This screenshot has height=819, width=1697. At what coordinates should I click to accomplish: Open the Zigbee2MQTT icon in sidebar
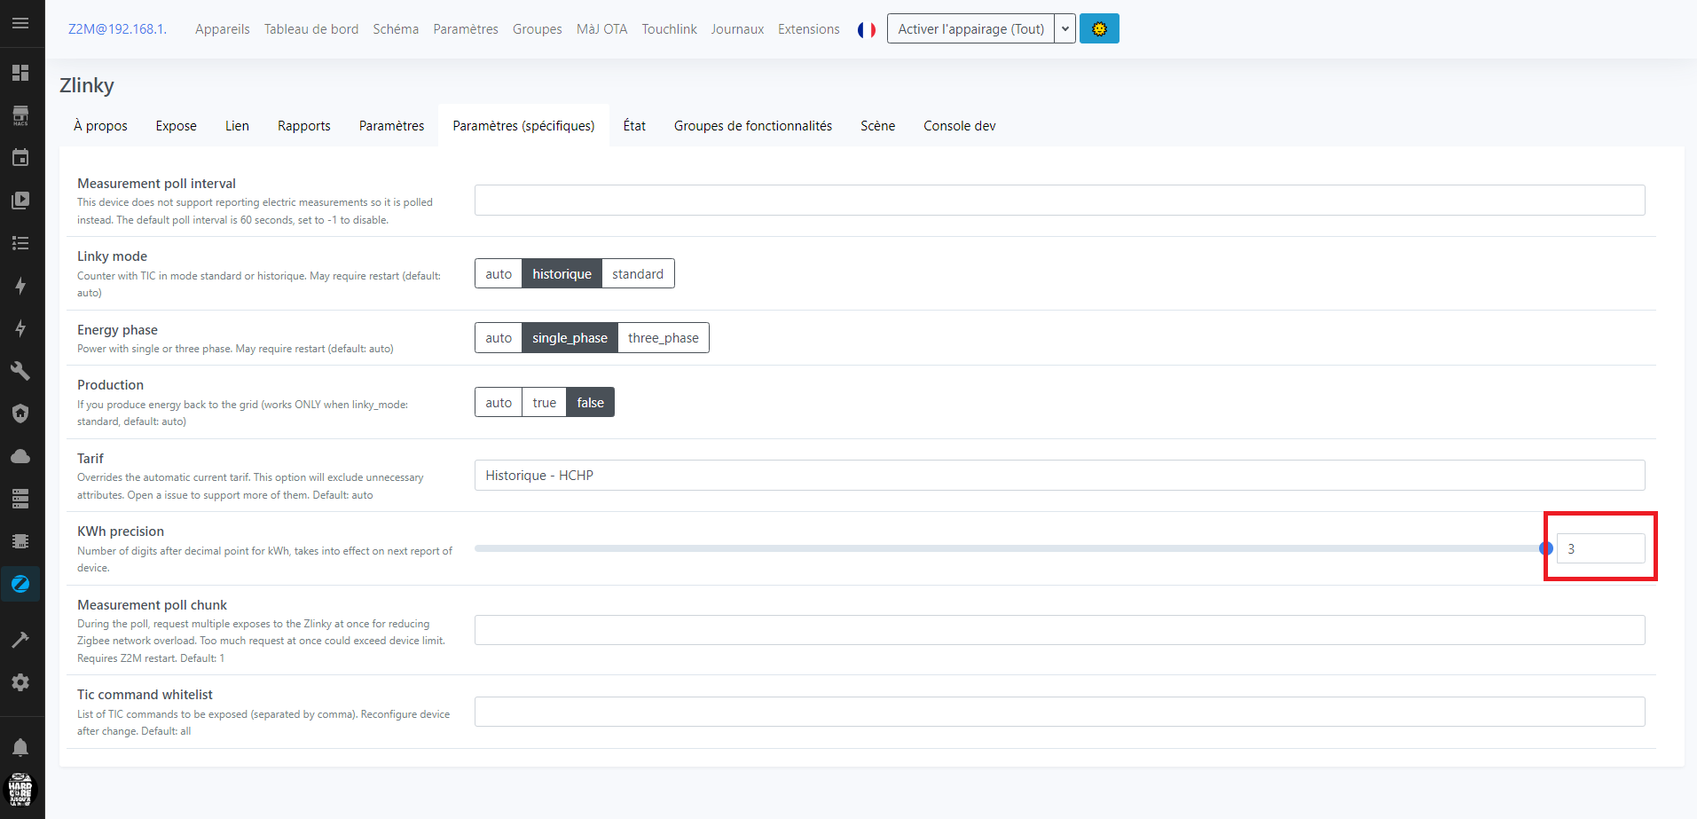point(20,584)
